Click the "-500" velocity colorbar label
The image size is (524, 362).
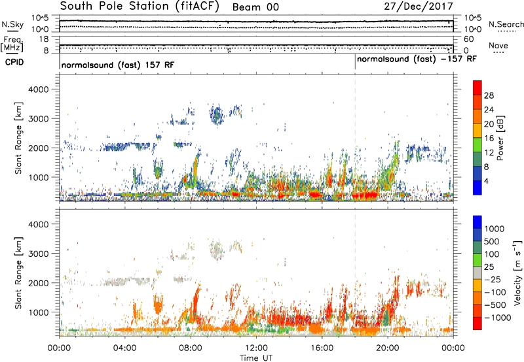(x=495, y=305)
